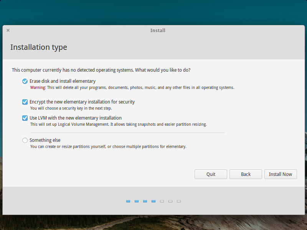
Task: Choose the Something else radio option
Action: click(25, 140)
